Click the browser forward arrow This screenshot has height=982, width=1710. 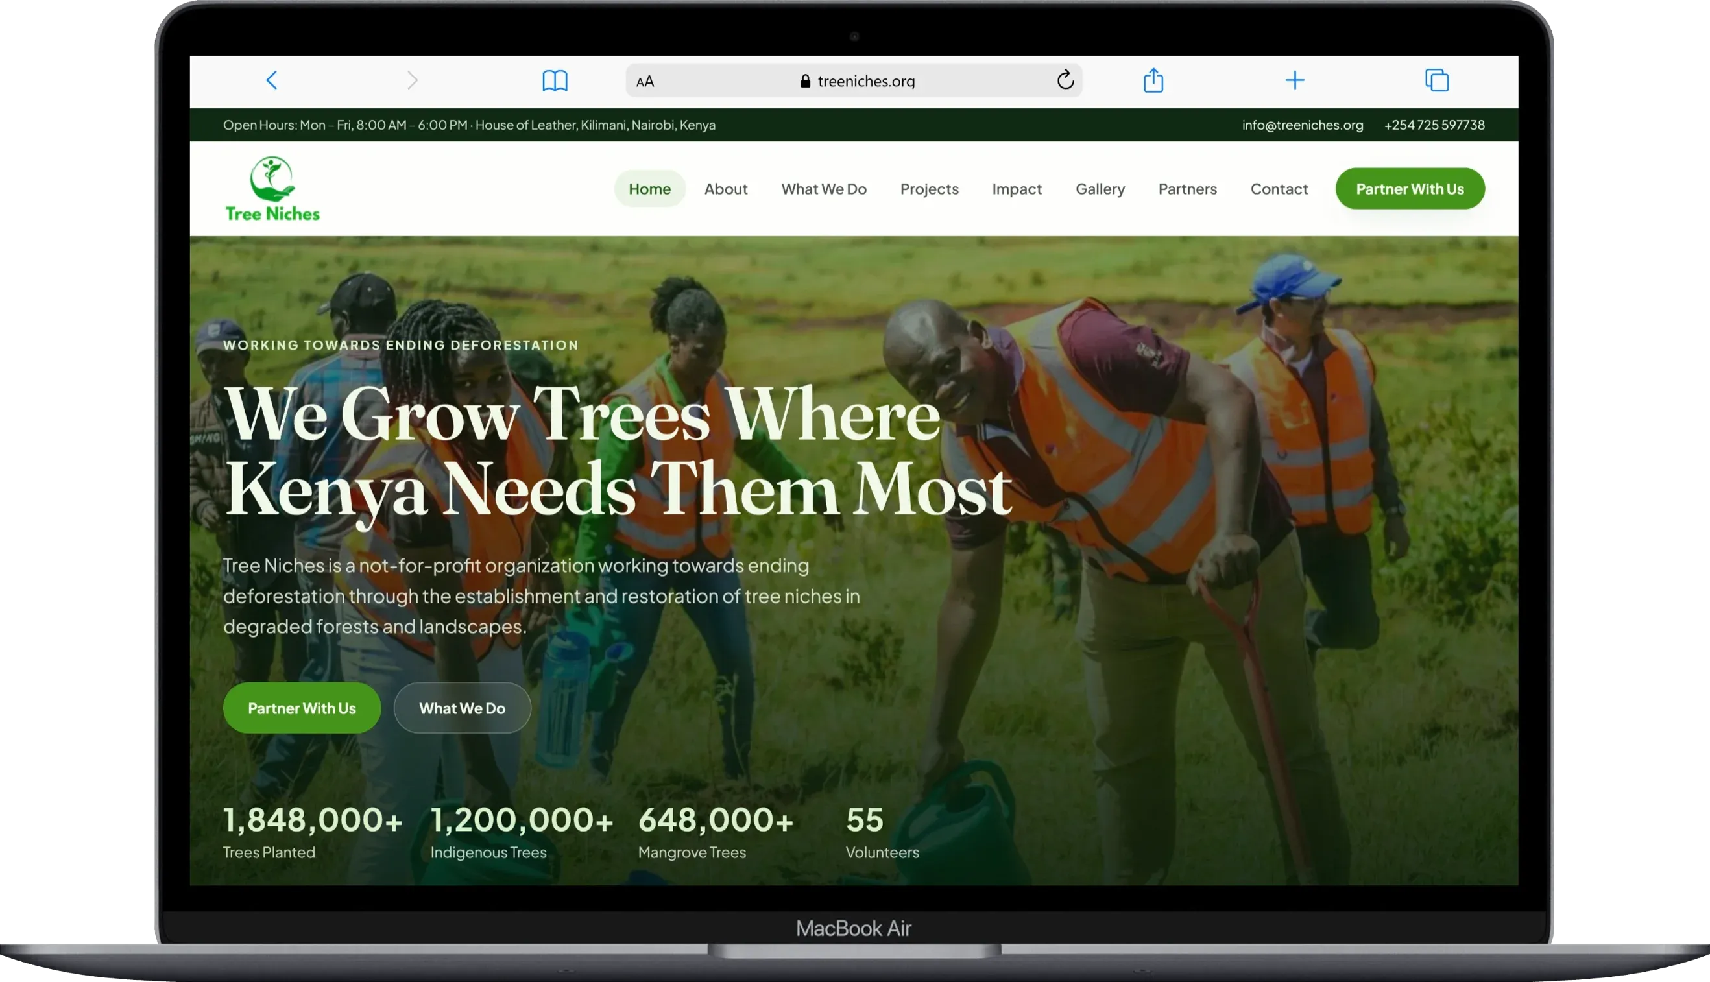pos(413,80)
